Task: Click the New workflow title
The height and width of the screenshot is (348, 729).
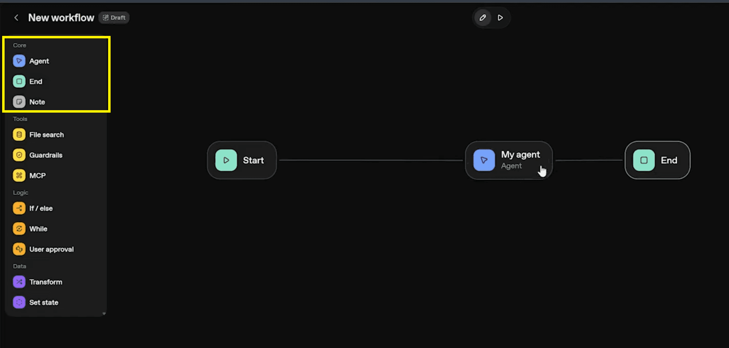Action: pyautogui.click(x=61, y=18)
